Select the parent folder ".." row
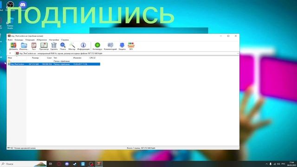This screenshot has height=167, width=297. point(54,61)
